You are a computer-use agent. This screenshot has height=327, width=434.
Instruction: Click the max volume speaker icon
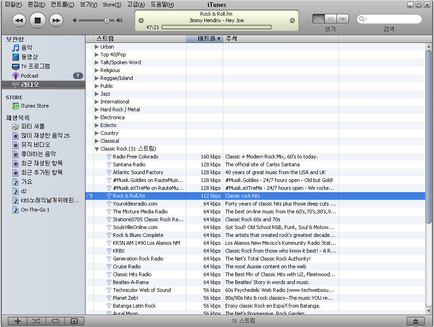click(x=120, y=20)
